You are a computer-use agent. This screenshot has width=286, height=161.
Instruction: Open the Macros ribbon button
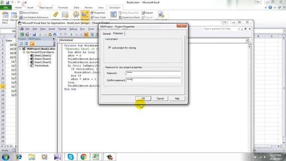(14, 17)
